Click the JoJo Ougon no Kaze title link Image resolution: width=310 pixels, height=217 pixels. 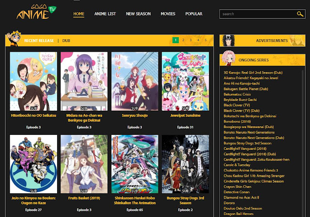[33, 201]
